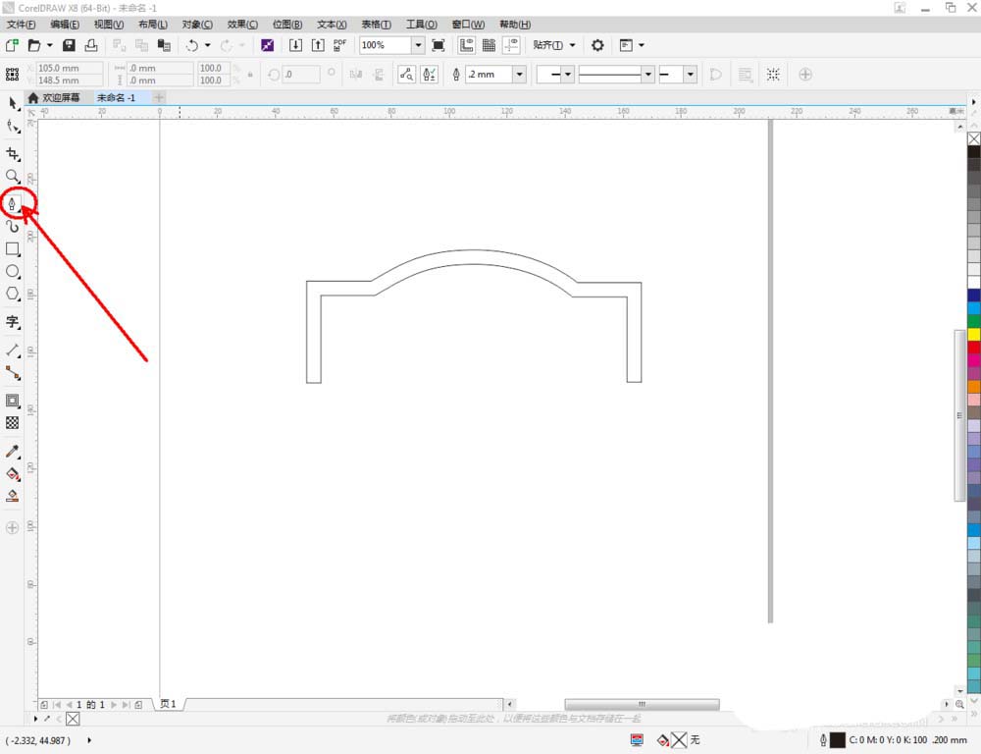Select the Text tool (字)

click(x=13, y=322)
